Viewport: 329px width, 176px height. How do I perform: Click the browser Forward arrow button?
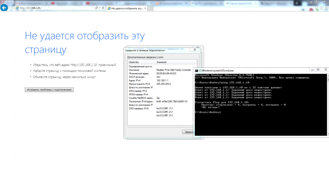(x=12, y=8)
